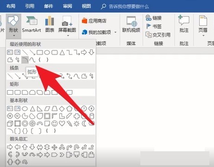Choose the oval in 最近使用的形状
The image size is (214, 167).
[x=47, y=52]
